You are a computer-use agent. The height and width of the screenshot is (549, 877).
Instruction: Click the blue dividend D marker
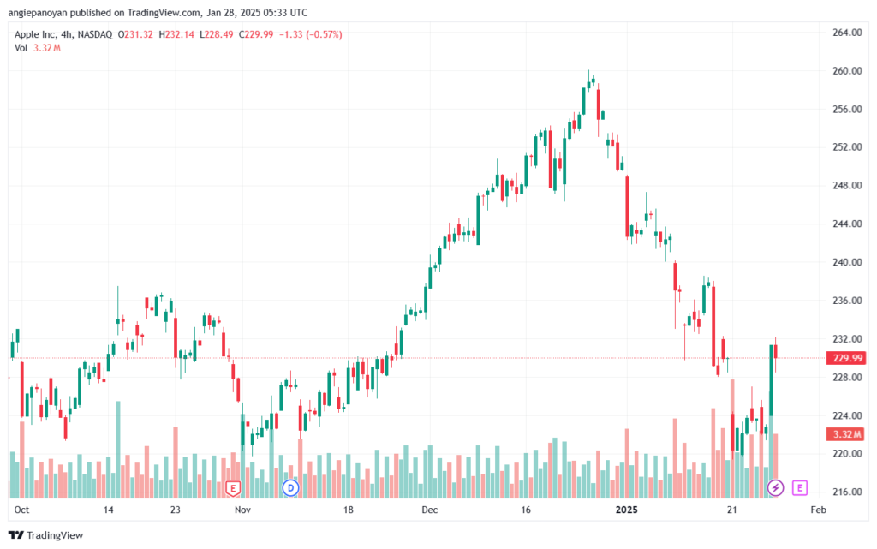tap(290, 488)
